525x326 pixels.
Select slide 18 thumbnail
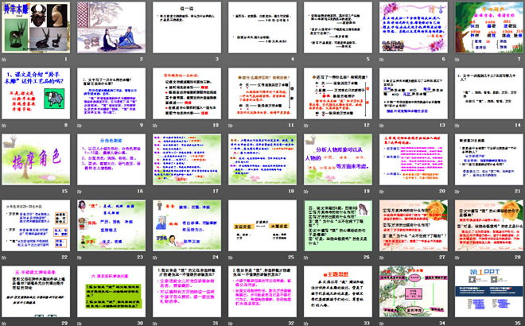pyautogui.click(x=262, y=159)
